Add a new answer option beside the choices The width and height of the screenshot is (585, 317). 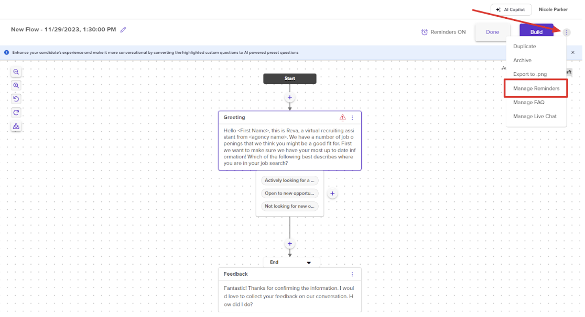(x=332, y=194)
